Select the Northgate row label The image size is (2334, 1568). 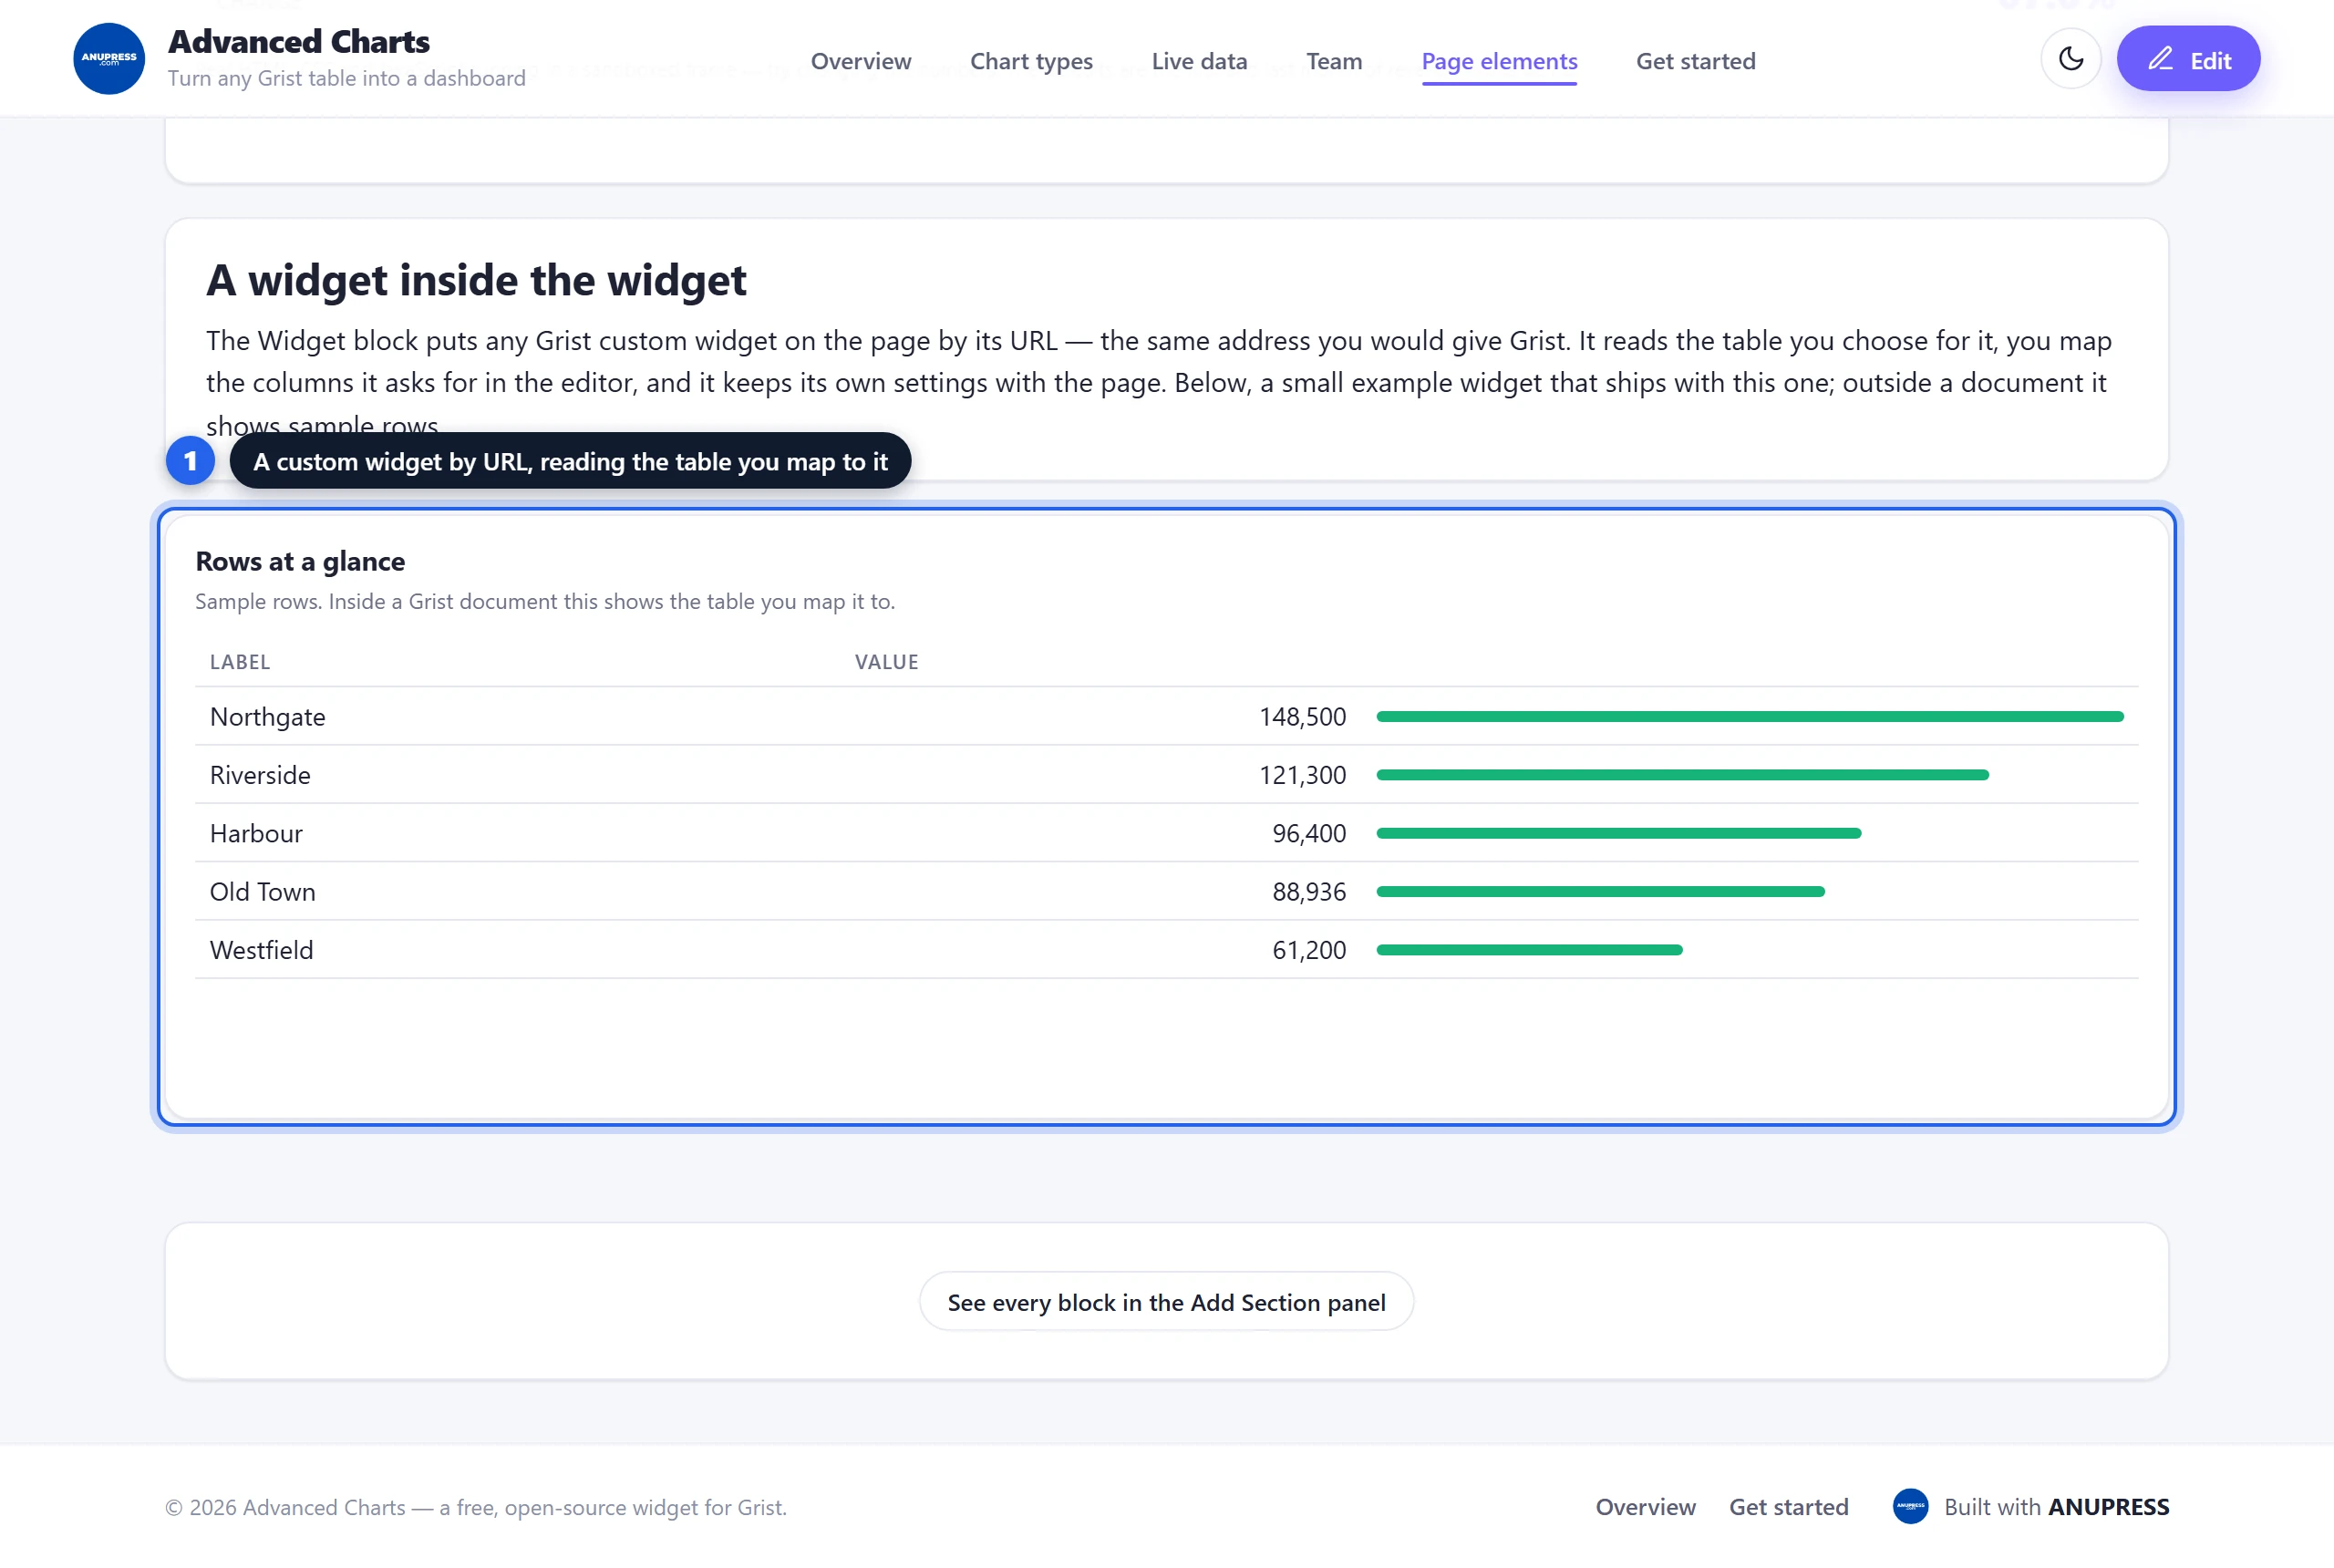click(x=267, y=717)
